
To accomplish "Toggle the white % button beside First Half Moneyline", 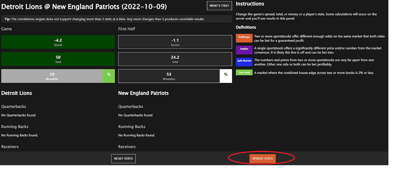I will click(x=226, y=76).
